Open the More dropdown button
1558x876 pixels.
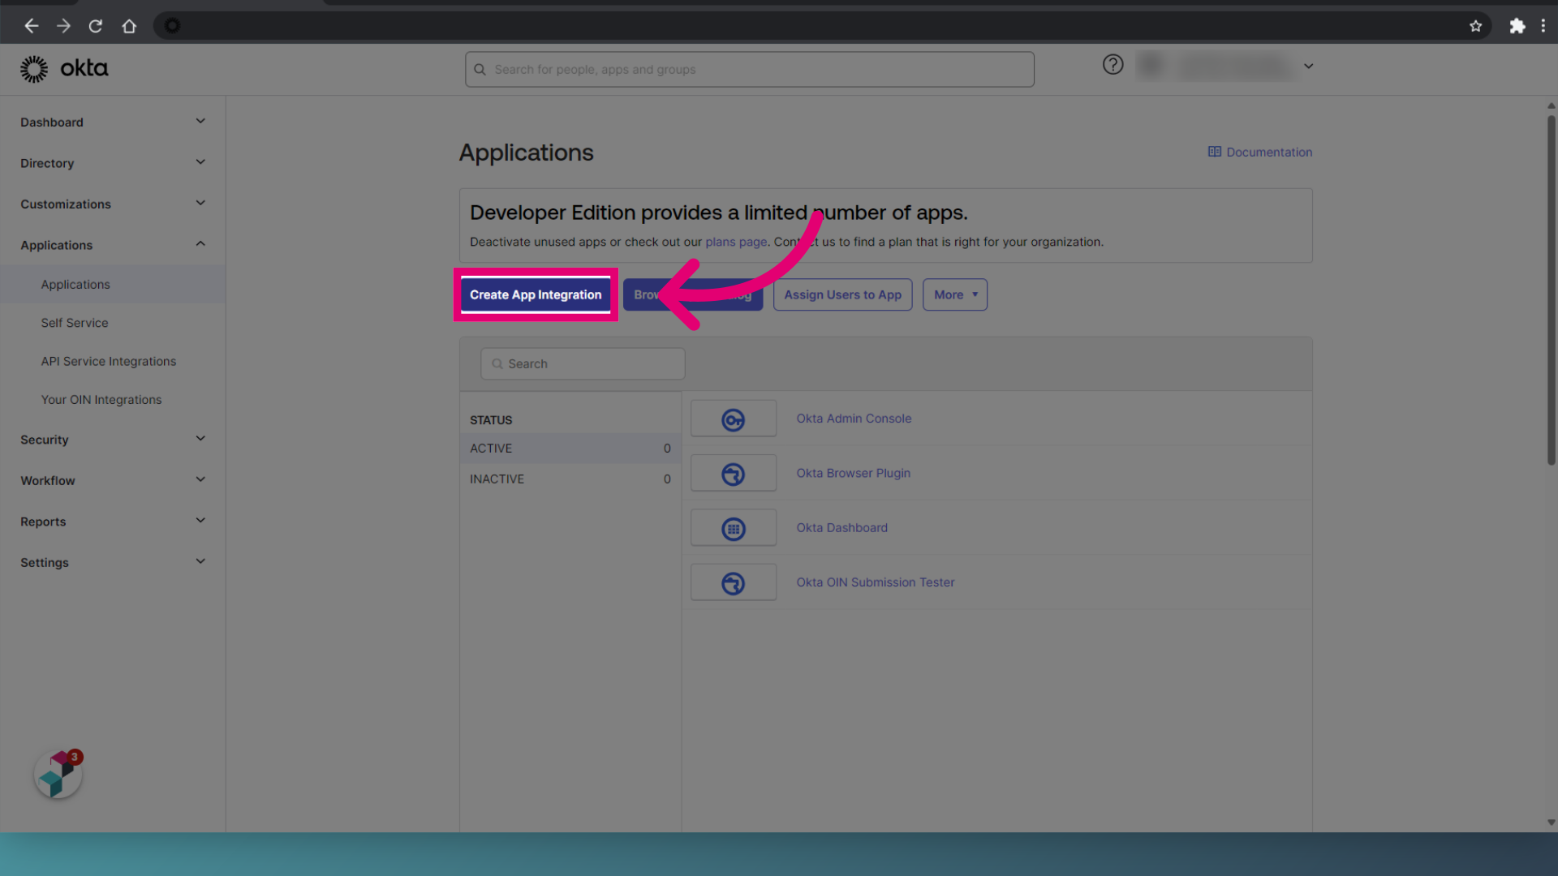pyautogui.click(x=955, y=294)
